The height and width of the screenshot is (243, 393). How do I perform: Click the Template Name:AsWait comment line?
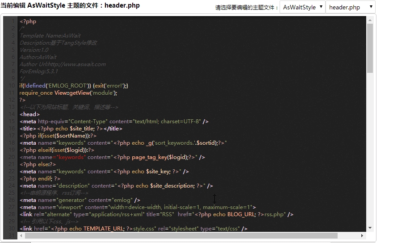coord(50,36)
